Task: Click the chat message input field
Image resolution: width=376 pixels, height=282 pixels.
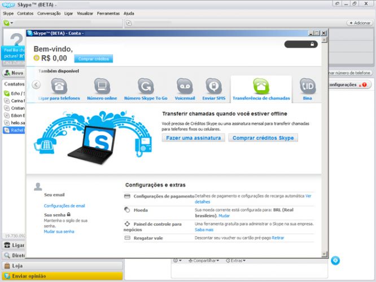Action: tap(250, 271)
